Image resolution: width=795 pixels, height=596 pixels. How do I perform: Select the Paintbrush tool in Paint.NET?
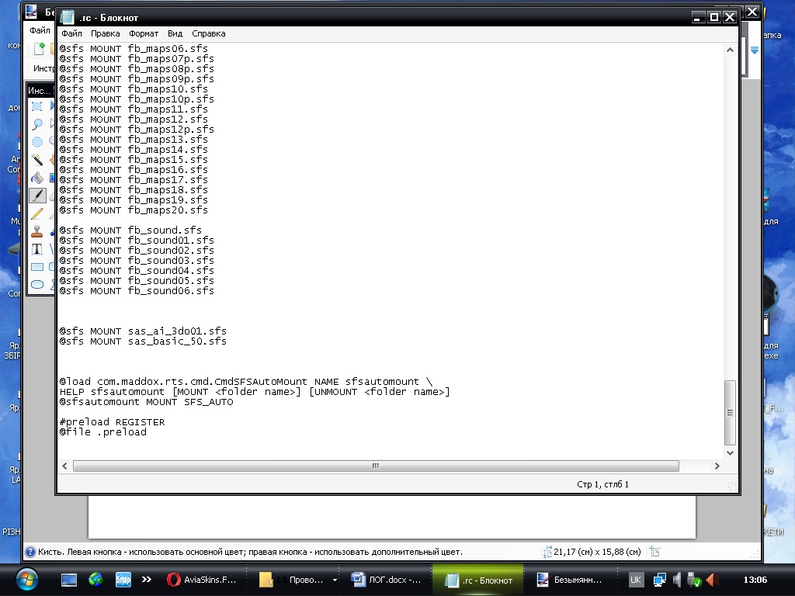[x=37, y=196]
